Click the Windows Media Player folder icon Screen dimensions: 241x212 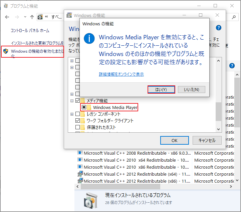(x=89, y=107)
